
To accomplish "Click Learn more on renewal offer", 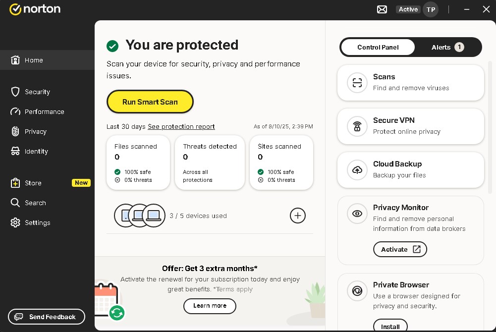I will click(210, 306).
